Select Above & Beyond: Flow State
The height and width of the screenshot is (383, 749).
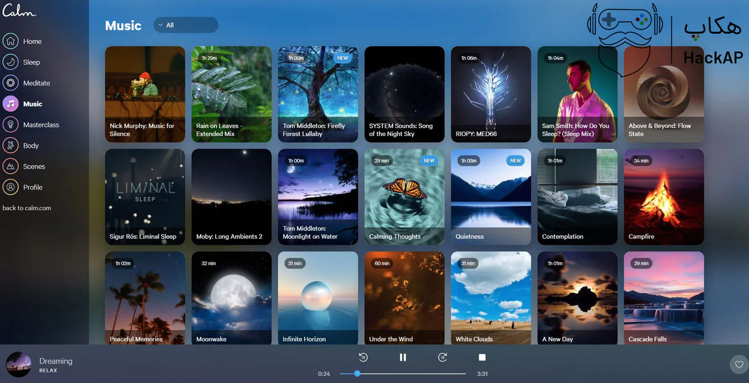coord(664,94)
